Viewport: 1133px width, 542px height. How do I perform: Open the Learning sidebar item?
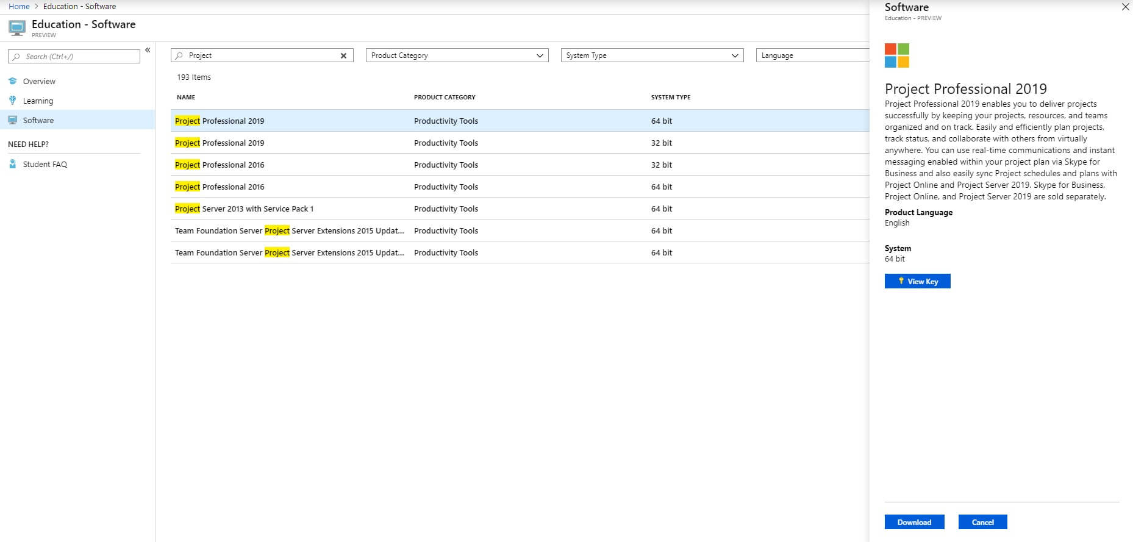(x=38, y=101)
